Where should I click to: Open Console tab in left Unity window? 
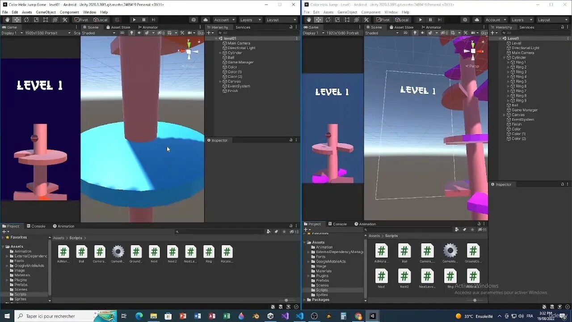(x=36, y=226)
